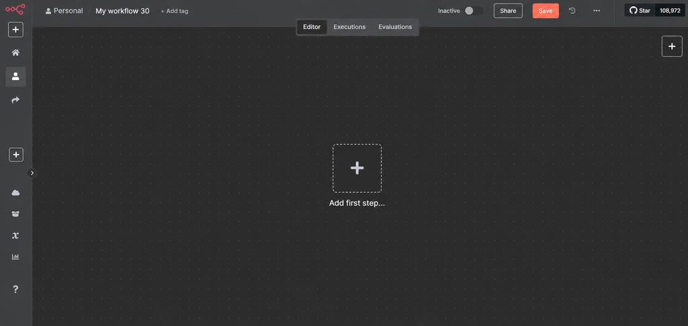This screenshot has width=688, height=326.
Task: Click the workflow history icon
Action: [572, 11]
